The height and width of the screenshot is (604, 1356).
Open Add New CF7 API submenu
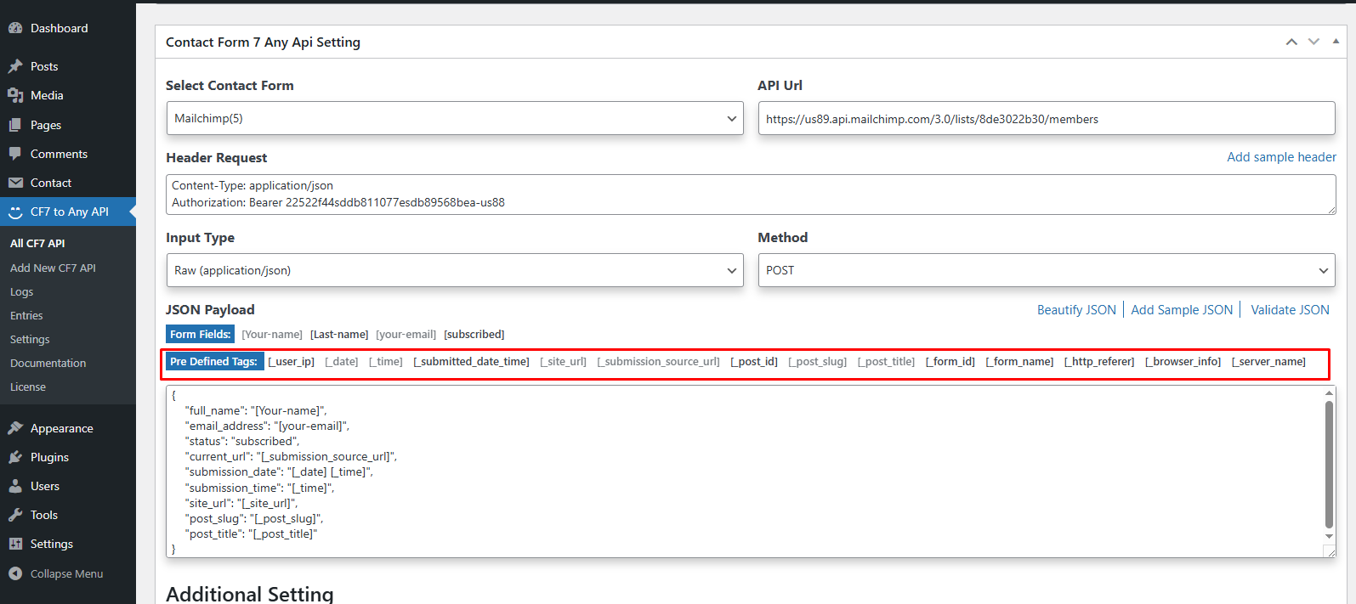pyautogui.click(x=53, y=268)
